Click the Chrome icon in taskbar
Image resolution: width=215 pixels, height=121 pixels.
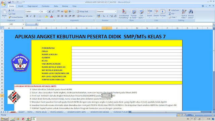coord(28,119)
